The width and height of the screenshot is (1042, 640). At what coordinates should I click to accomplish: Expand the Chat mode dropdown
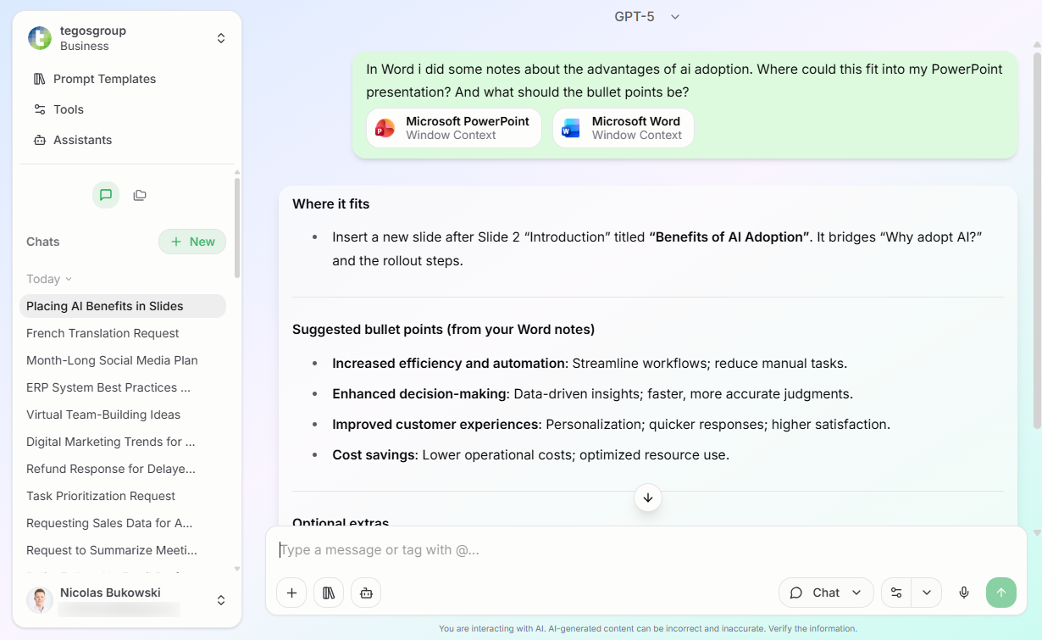pyautogui.click(x=825, y=593)
